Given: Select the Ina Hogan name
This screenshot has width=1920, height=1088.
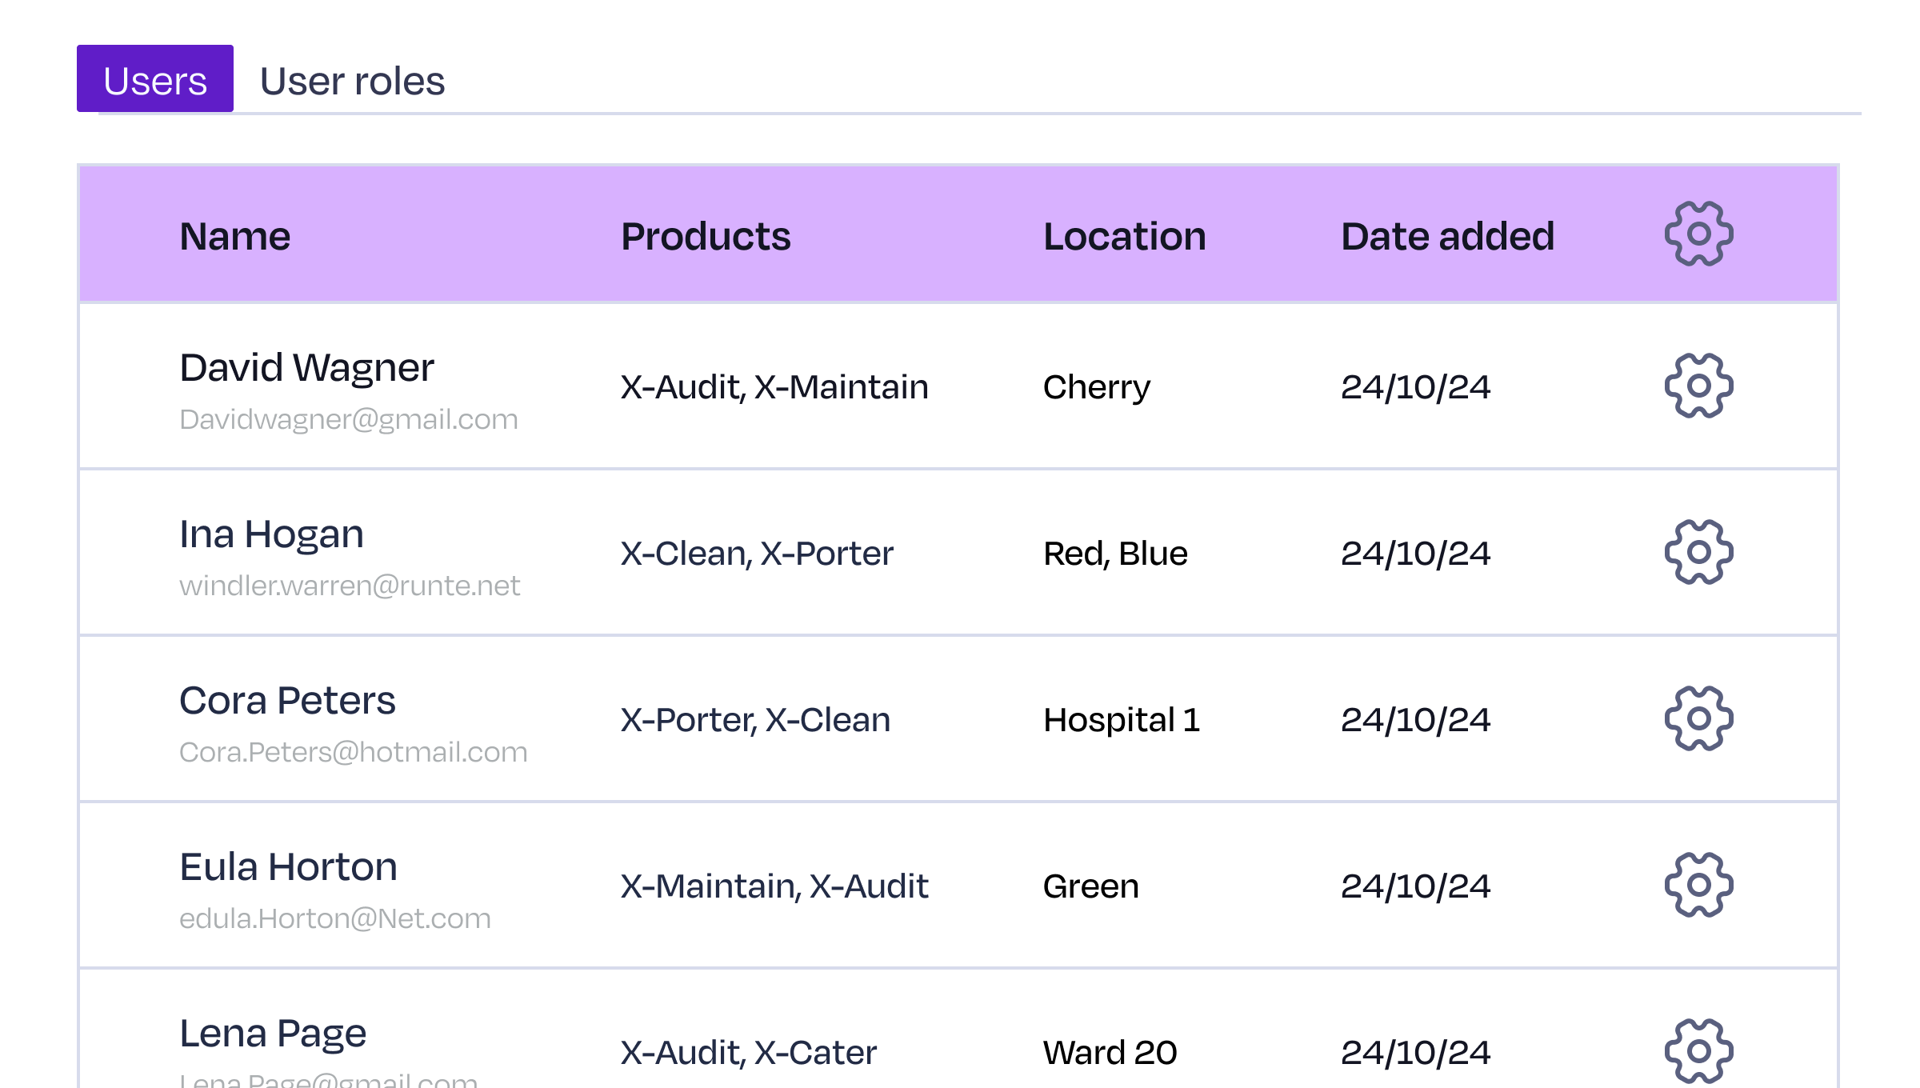Looking at the screenshot, I should click(271, 535).
